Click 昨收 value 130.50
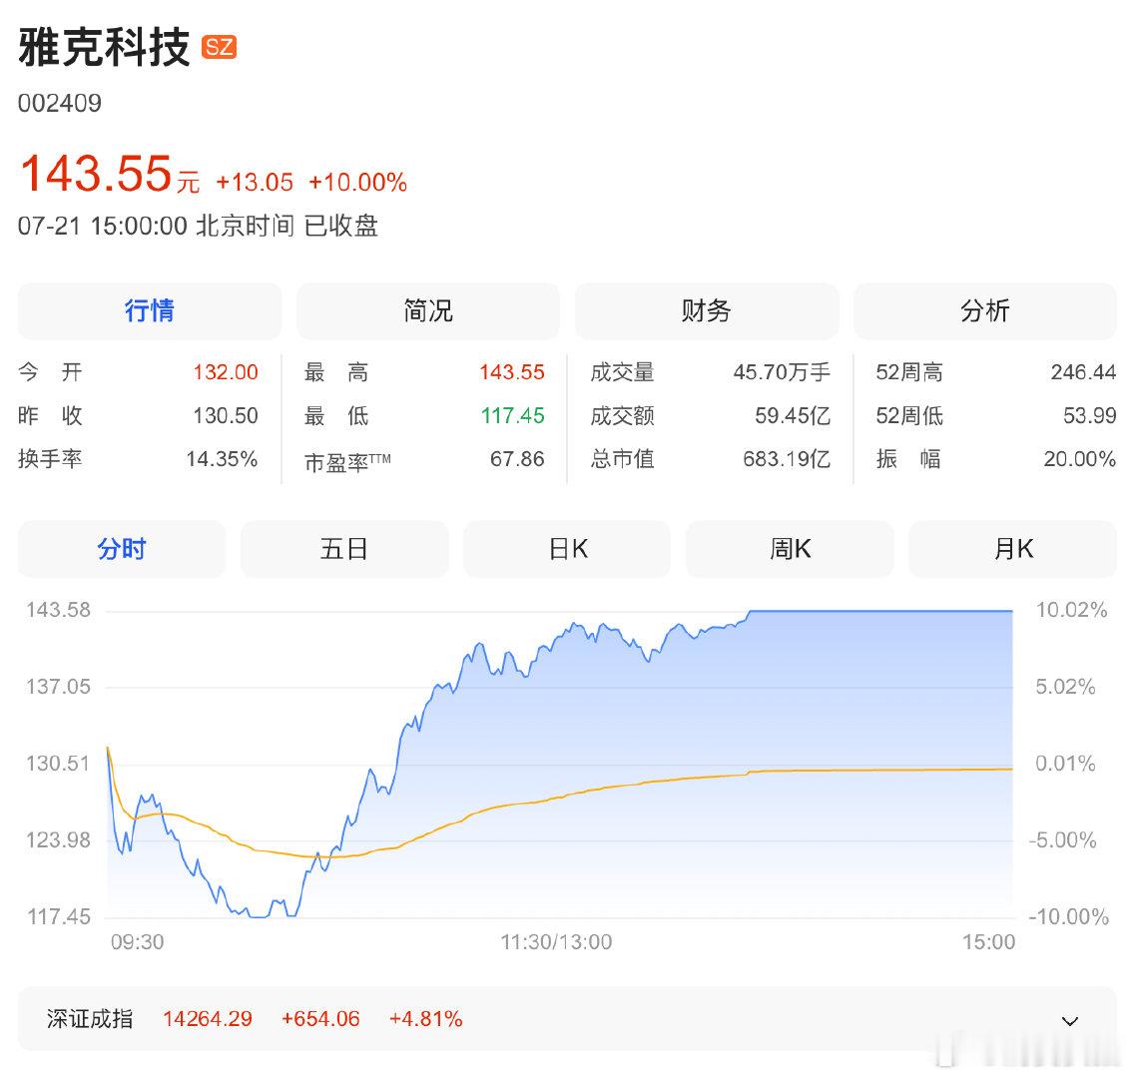The width and height of the screenshot is (1132, 1078). pos(226,415)
